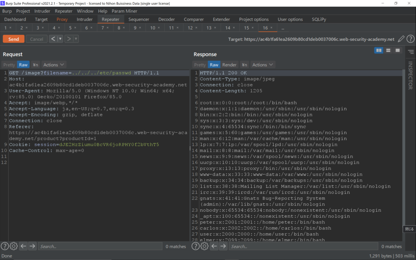Open the Project options tab

click(x=254, y=19)
